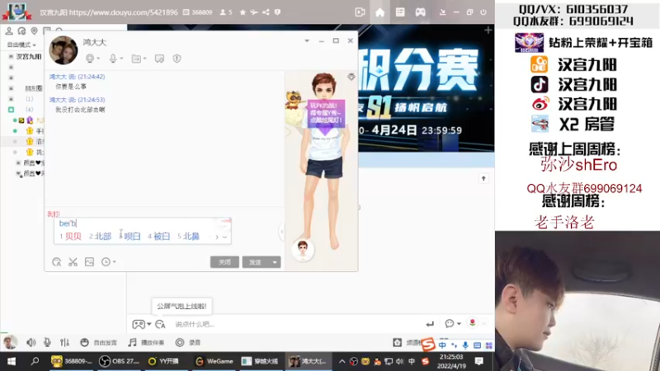Switch to YY开播 in the taskbar
The height and width of the screenshot is (371, 660).
pyautogui.click(x=164, y=361)
